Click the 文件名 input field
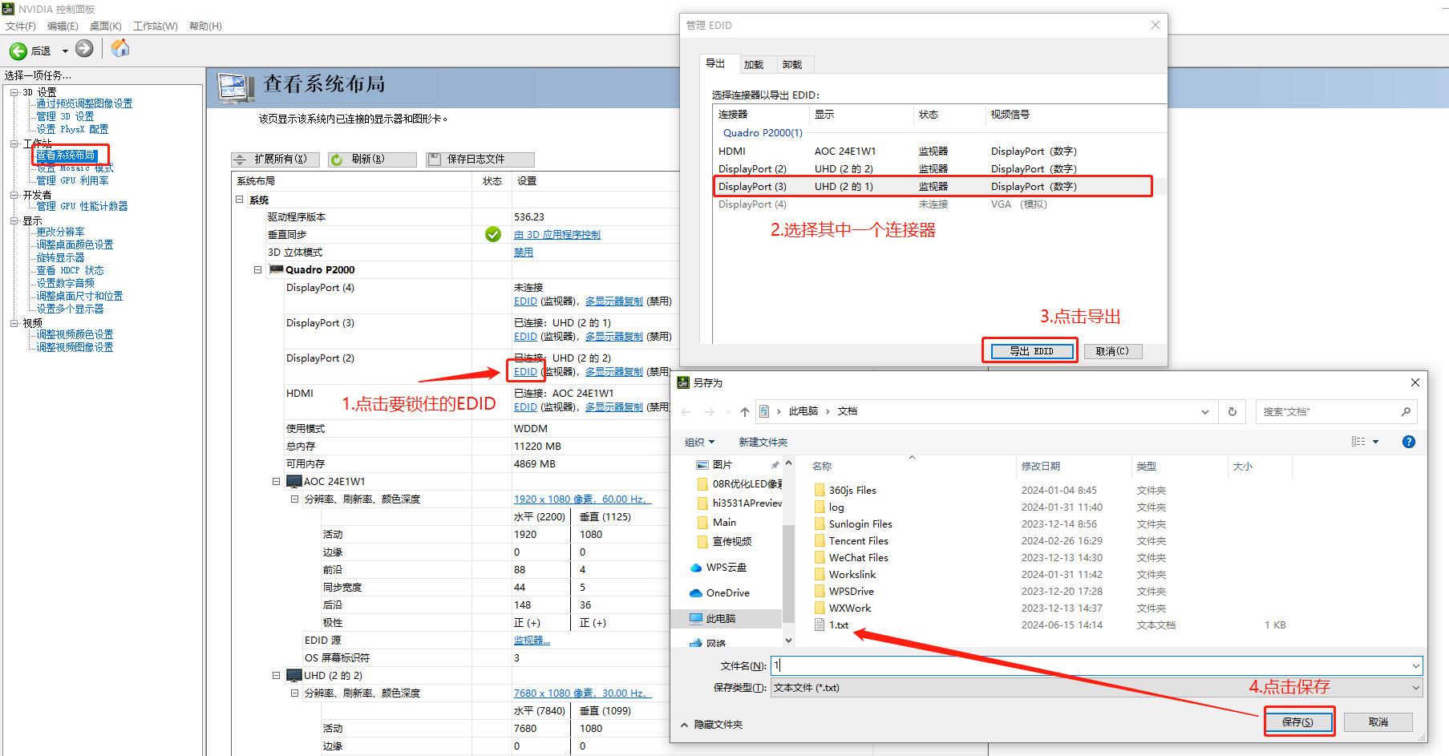Screen dimensions: 1449x756 coord(1096,666)
